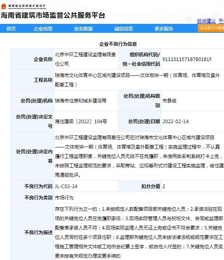The height and width of the screenshot is (260, 224).
Task: Select credit code 91110115718780181F
Action: tap(187, 59)
